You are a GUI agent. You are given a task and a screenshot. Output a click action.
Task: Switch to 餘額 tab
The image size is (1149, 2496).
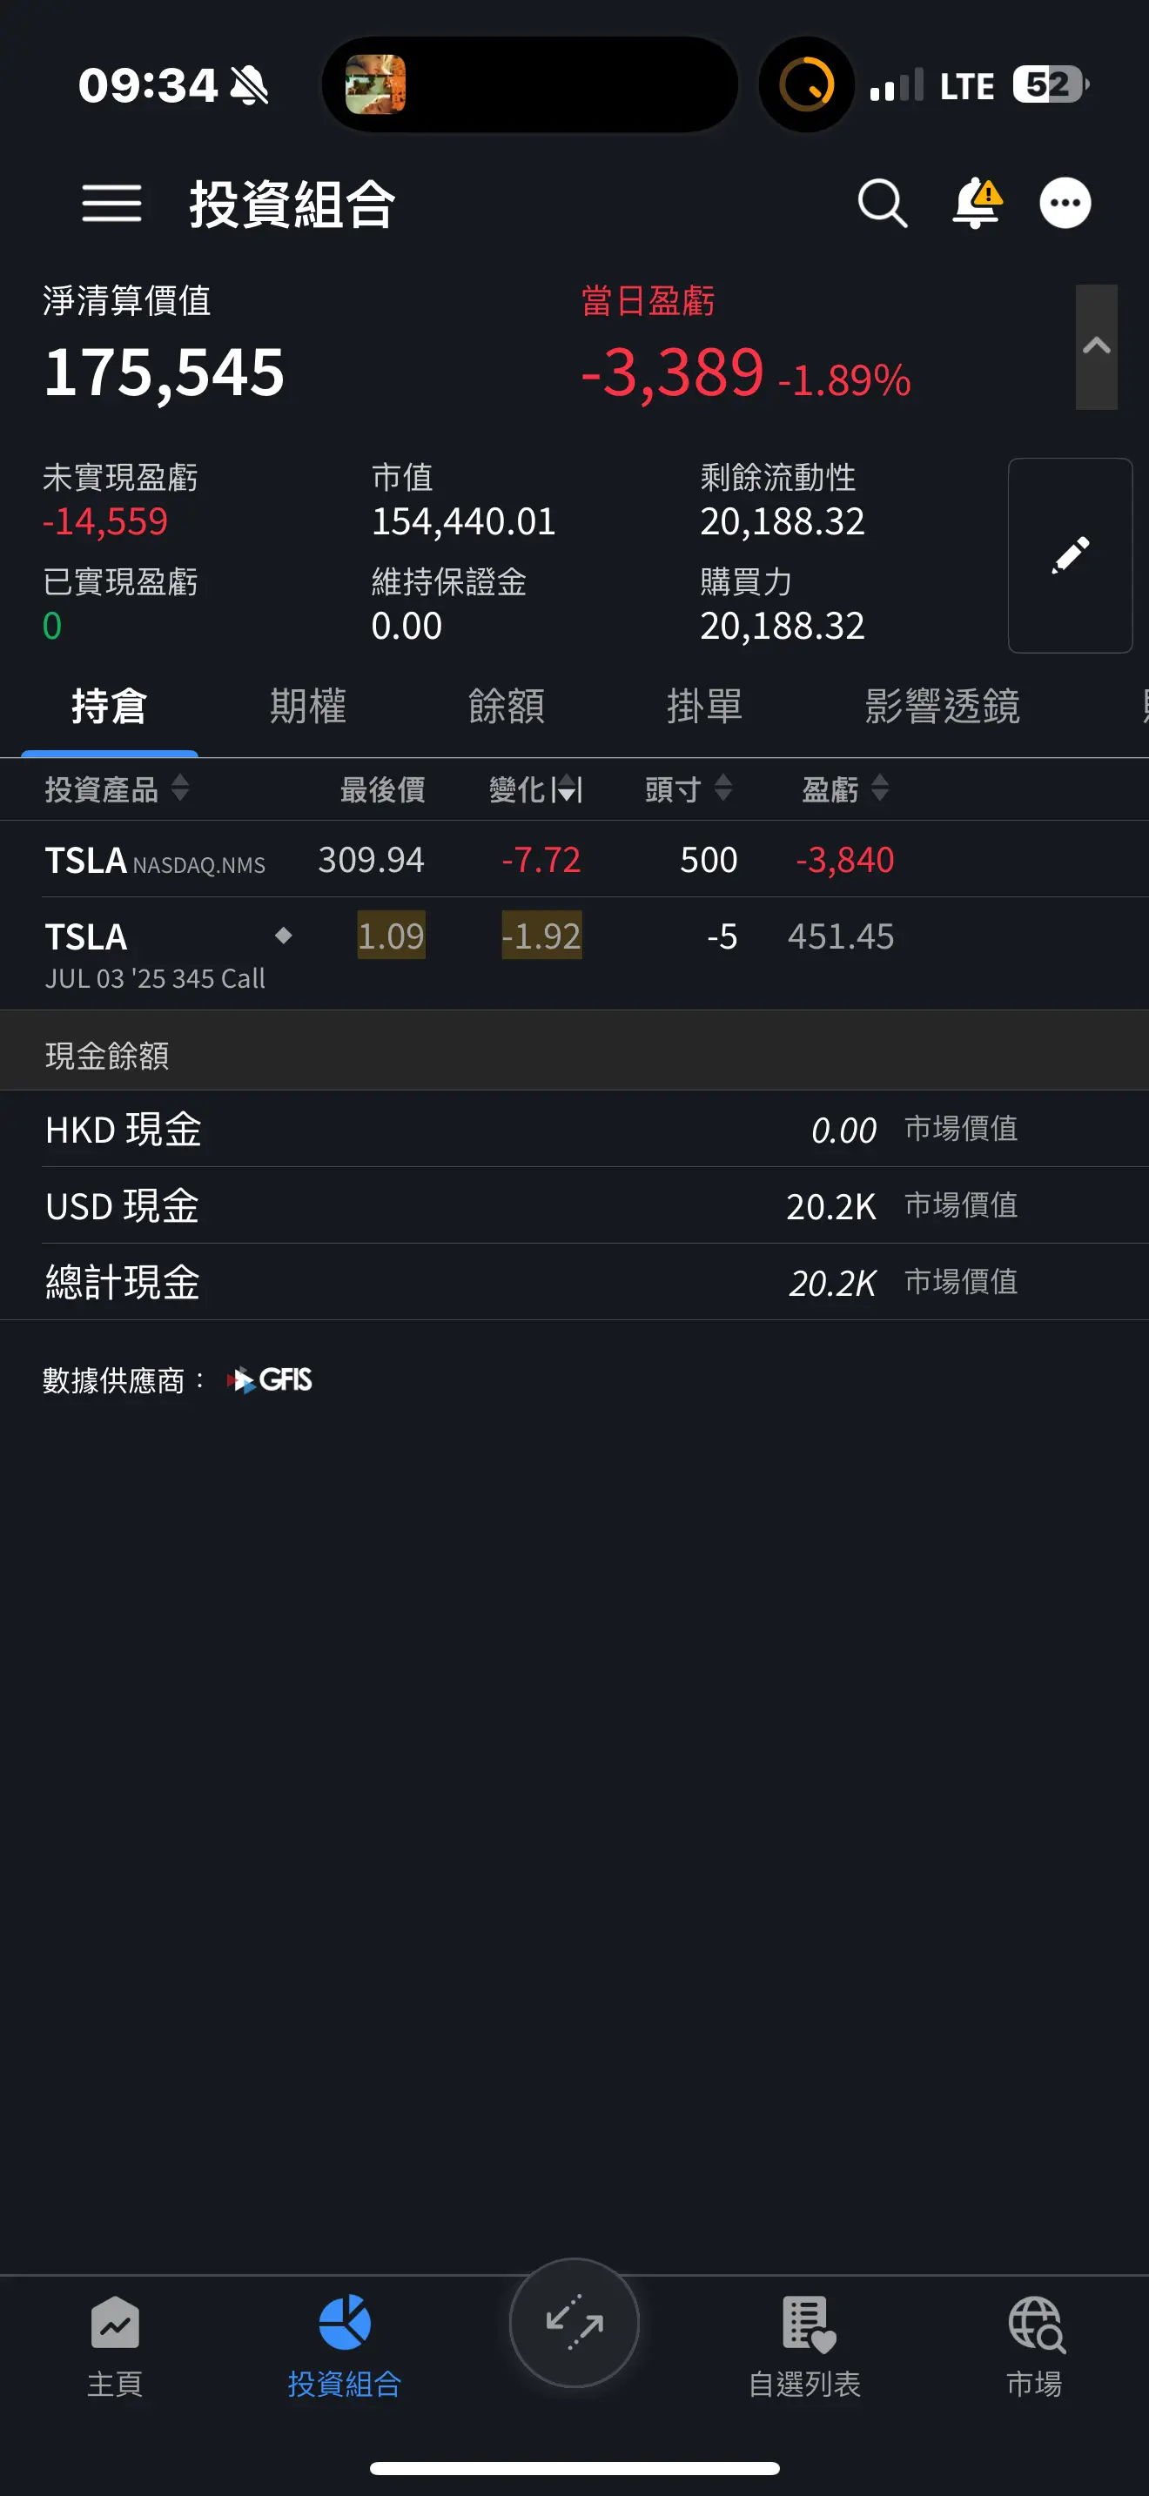pyautogui.click(x=507, y=707)
